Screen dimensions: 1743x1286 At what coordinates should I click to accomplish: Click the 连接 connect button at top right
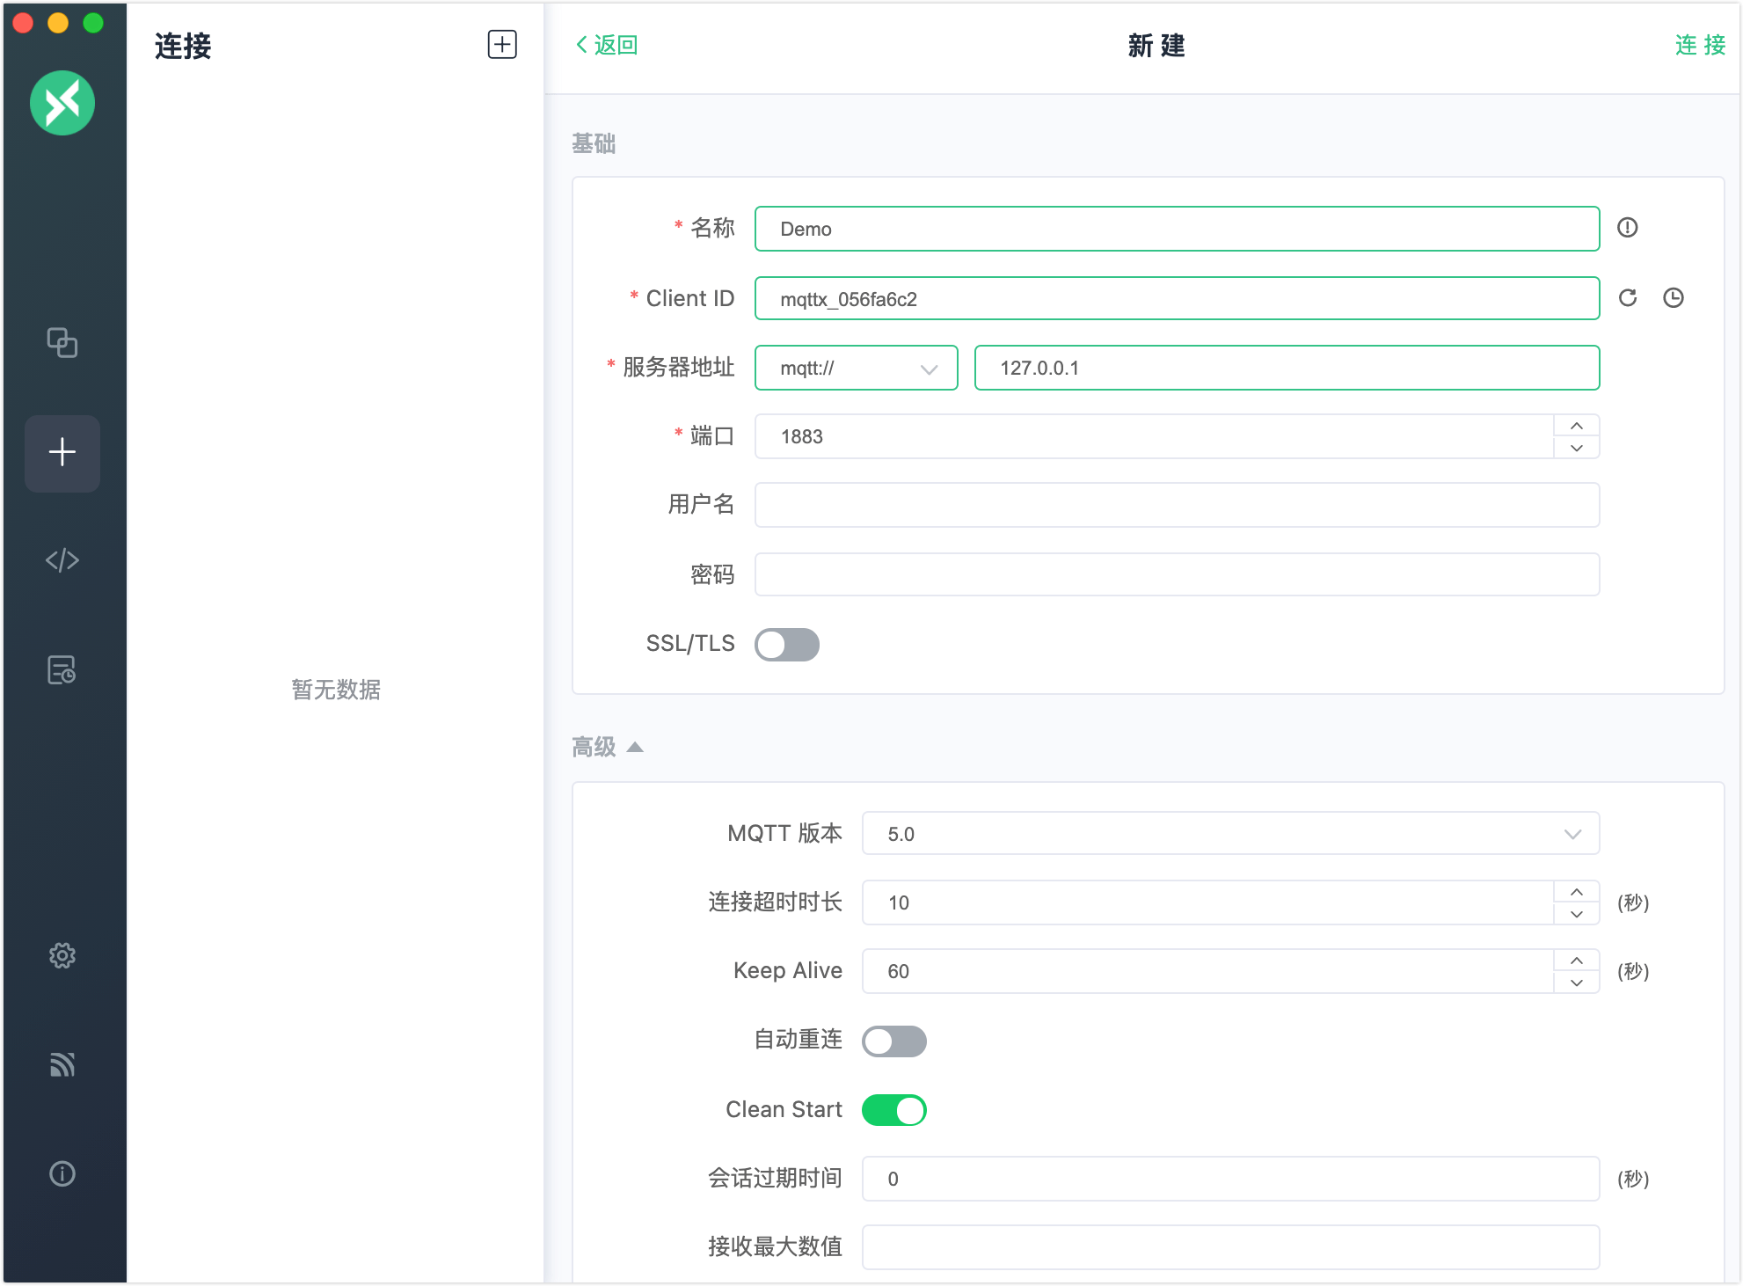point(1699,45)
